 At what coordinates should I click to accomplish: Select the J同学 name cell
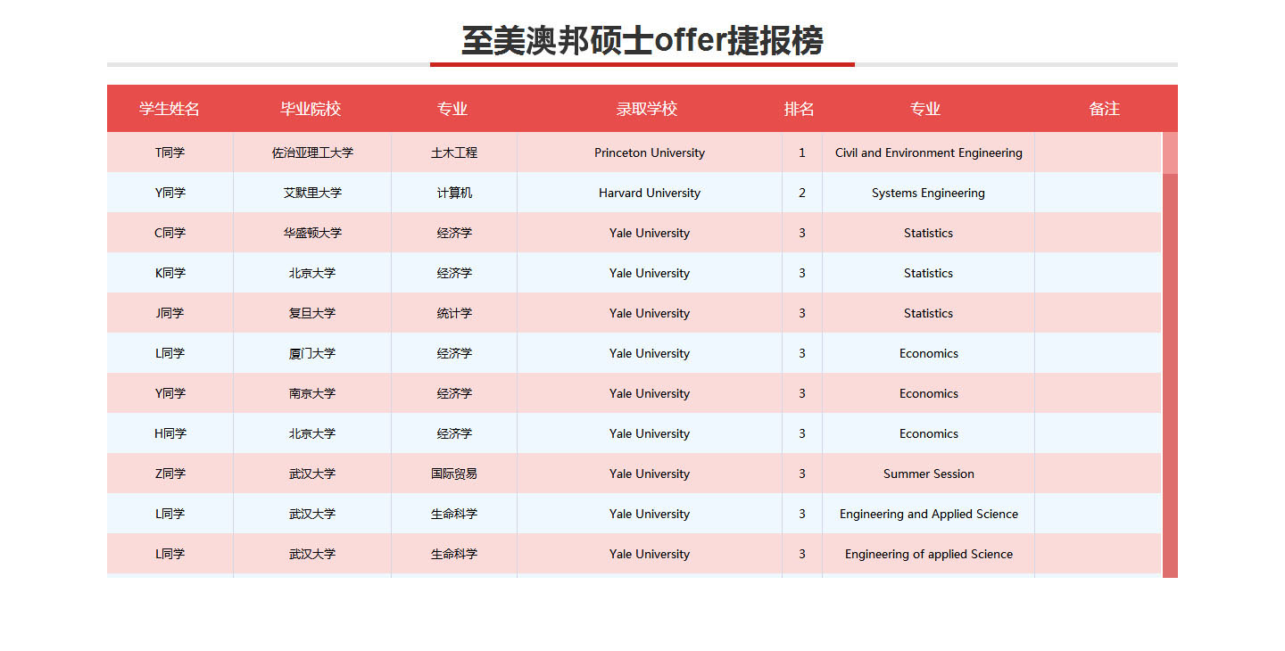170,313
